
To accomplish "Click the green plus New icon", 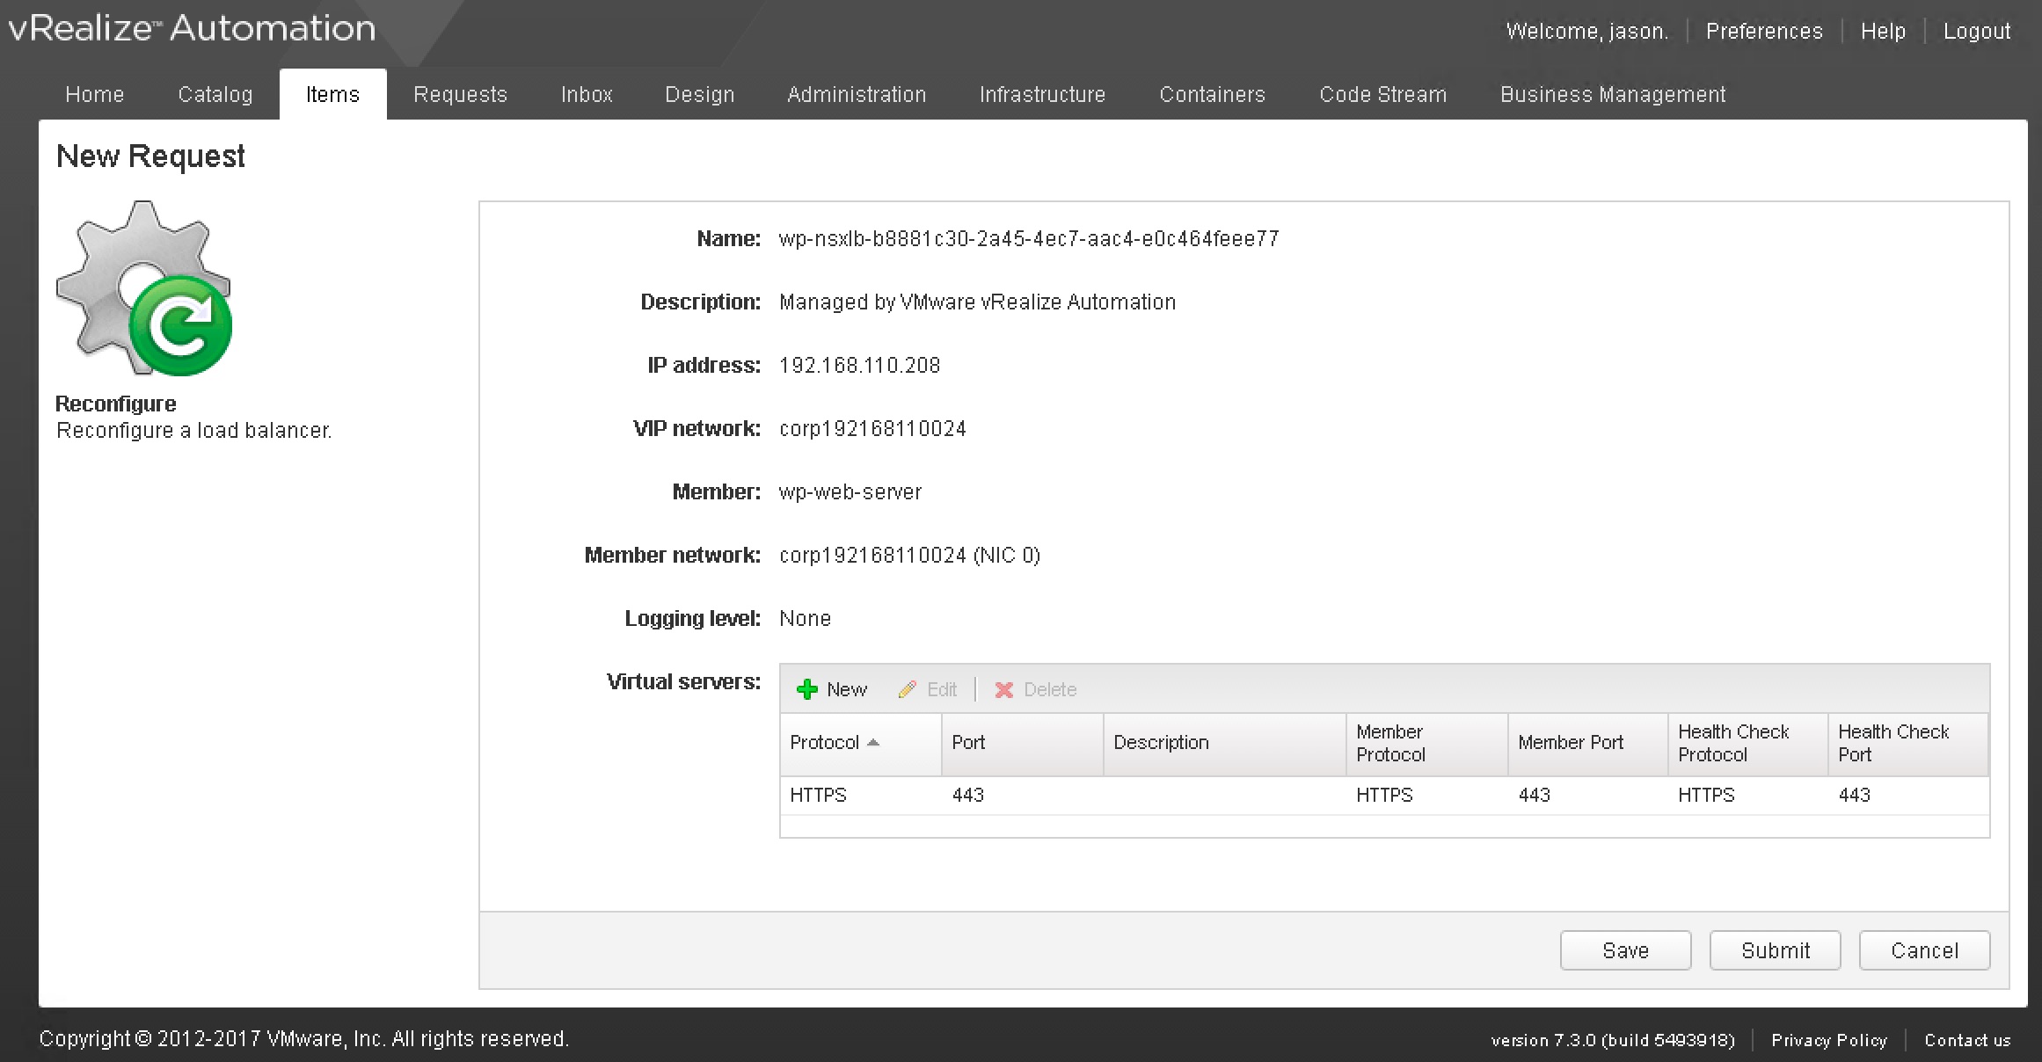I will point(806,690).
